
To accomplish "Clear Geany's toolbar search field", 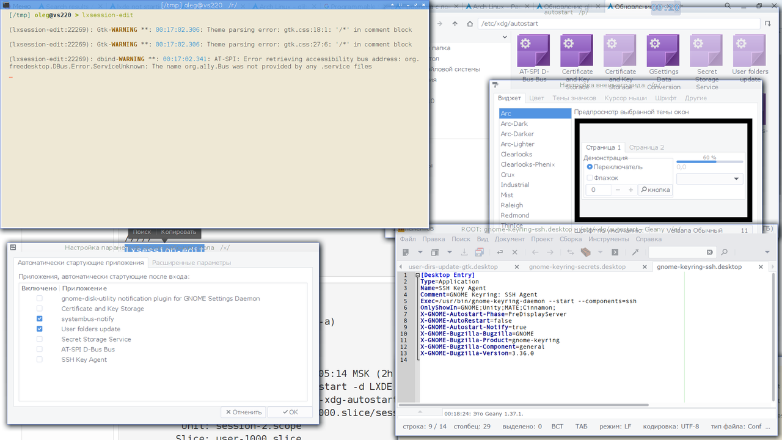I will click(710, 252).
